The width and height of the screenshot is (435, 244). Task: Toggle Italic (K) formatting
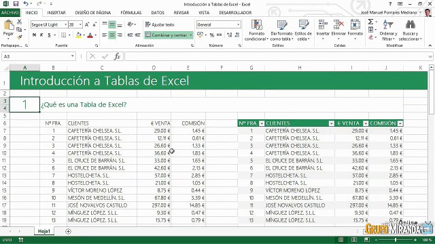41,35
